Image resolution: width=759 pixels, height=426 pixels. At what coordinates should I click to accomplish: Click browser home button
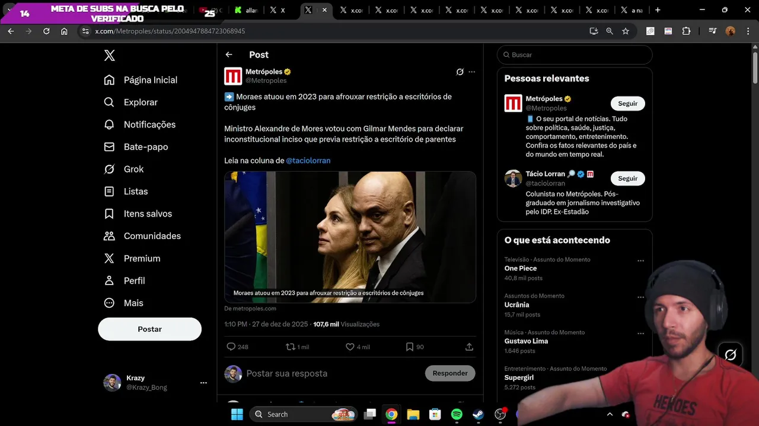point(64,31)
